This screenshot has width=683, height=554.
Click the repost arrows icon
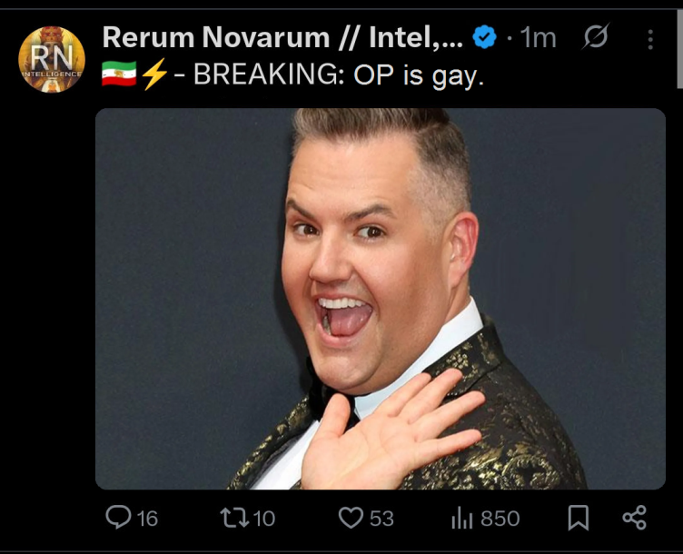234,518
